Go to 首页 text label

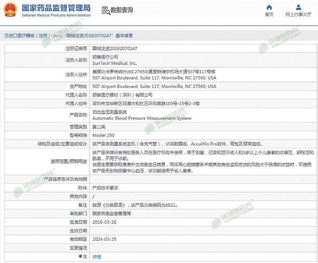coord(269,15)
